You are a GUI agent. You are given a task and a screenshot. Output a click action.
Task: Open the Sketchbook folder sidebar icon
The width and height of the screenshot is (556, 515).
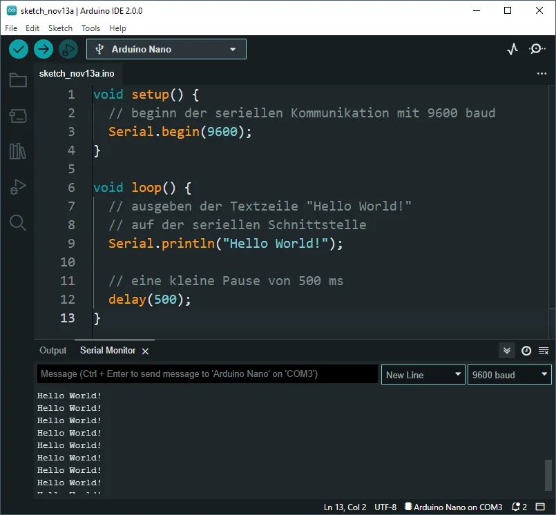coord(18,81)
